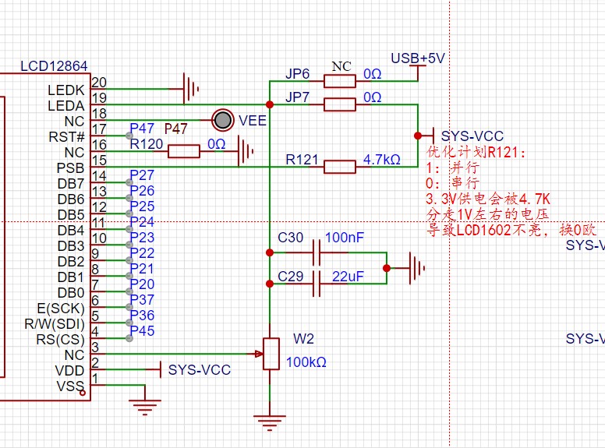Viewport: 605px width, 448px height.
Task: Select the C30 designator text
Action: click(x=291, y=238)
